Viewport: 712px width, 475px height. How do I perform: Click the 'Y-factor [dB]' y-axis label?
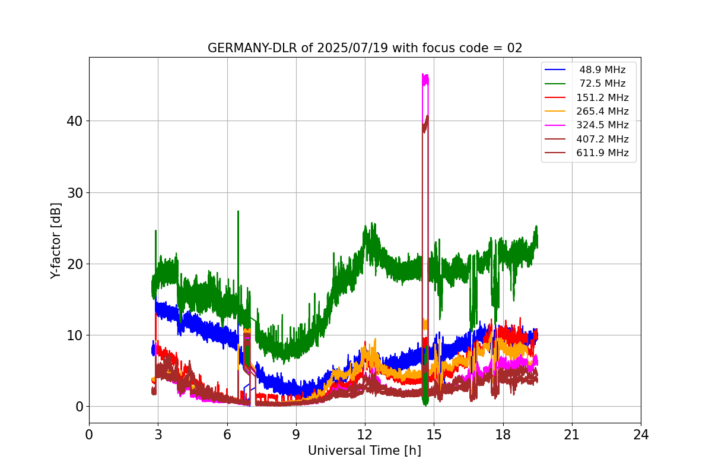point(56,240)
